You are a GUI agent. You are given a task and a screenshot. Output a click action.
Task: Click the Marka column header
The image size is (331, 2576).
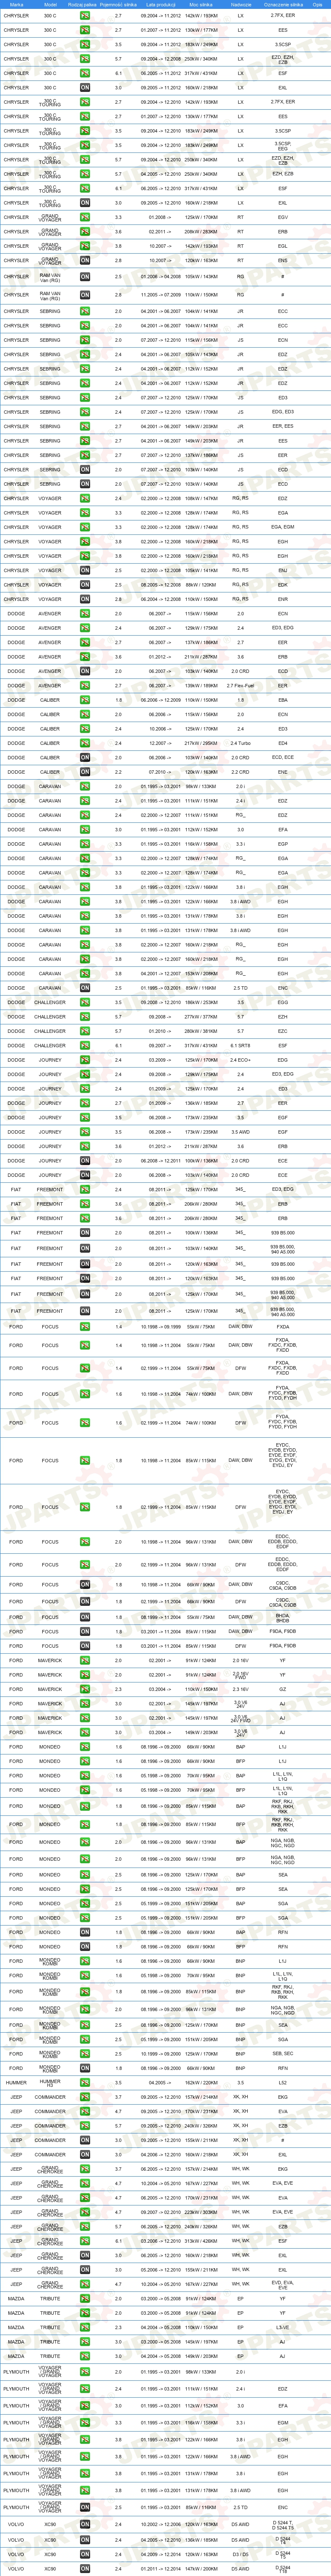point(16,5)
